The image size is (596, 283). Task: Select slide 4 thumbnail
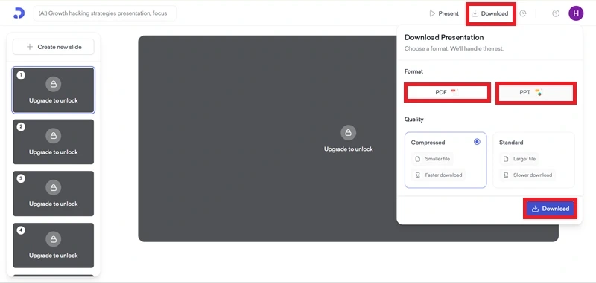click(54, 245)
